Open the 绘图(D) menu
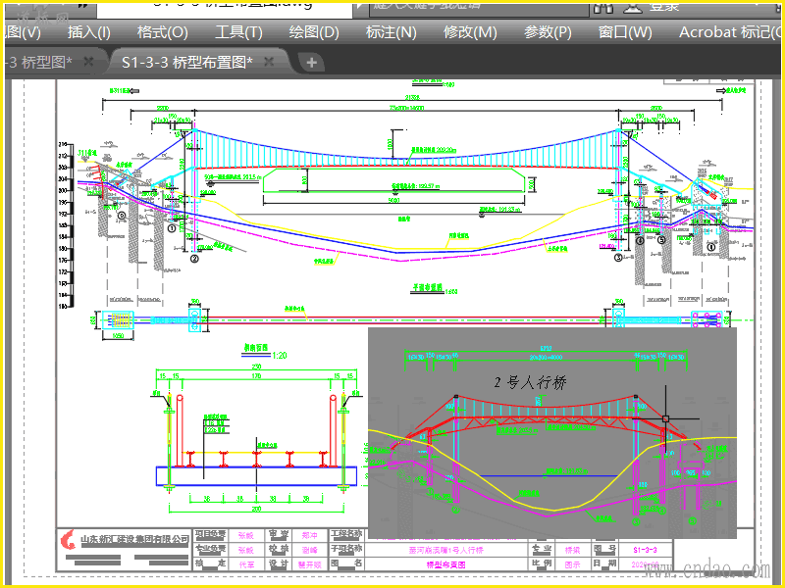The image size is (785, 588). click(x=314, y=32)
